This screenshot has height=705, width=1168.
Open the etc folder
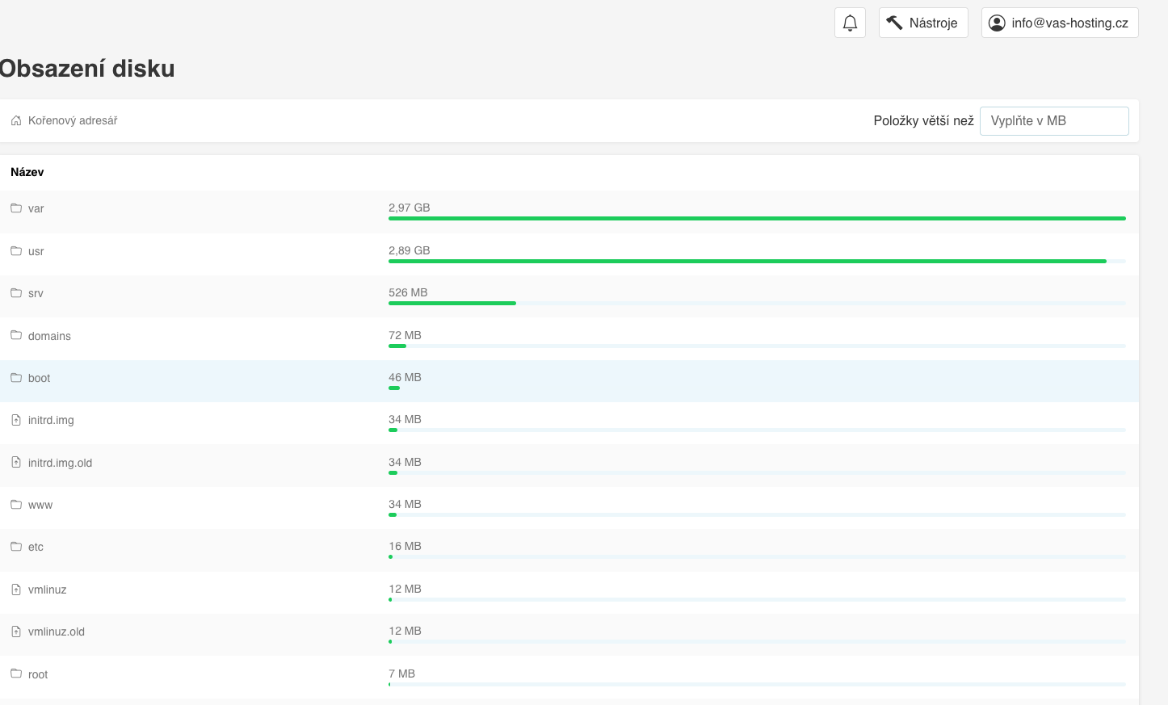[x=36, y=547]
